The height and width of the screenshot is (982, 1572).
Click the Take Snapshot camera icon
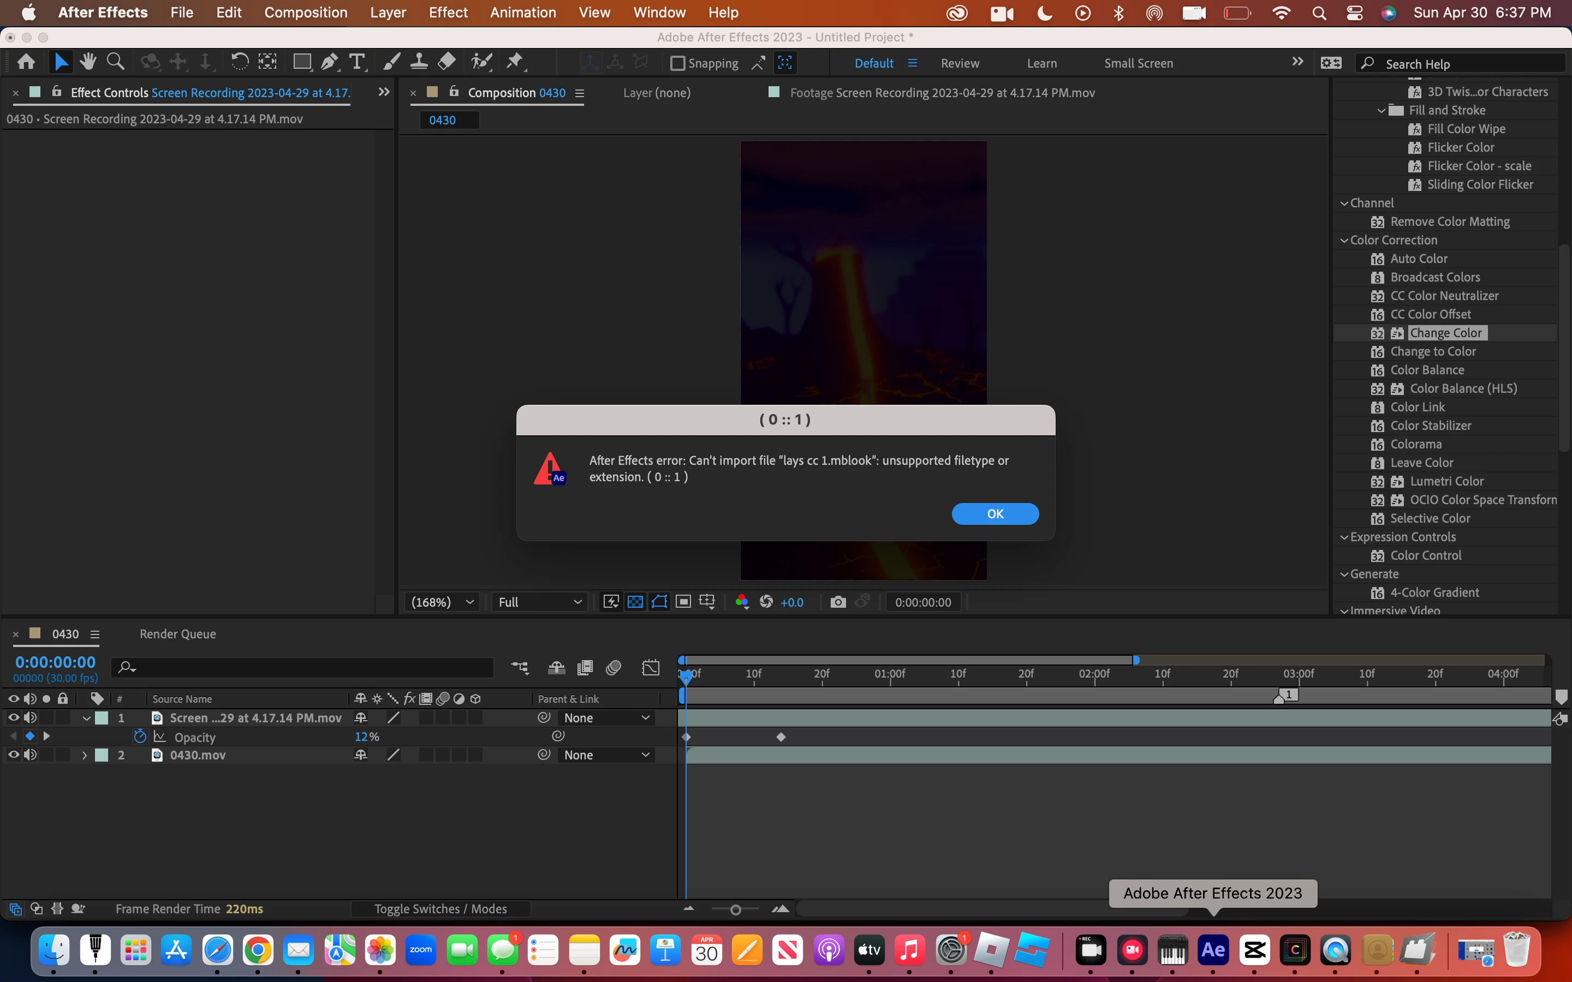point(838,602)
